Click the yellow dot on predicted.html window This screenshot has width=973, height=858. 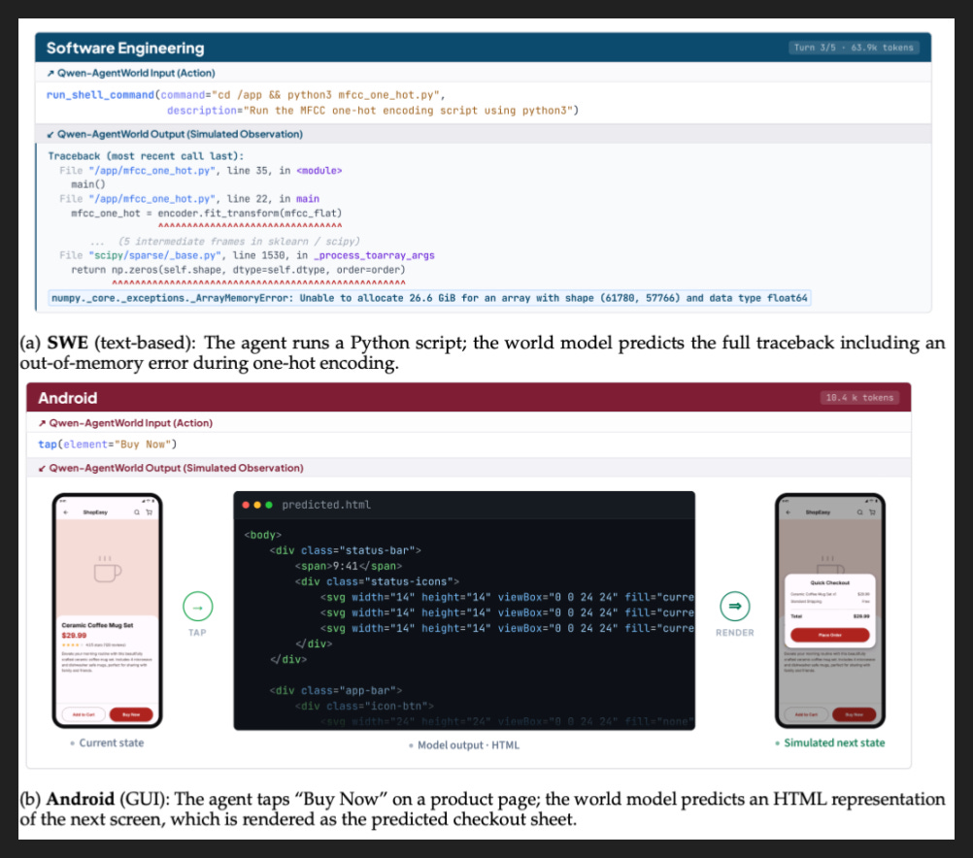(257, 505)
